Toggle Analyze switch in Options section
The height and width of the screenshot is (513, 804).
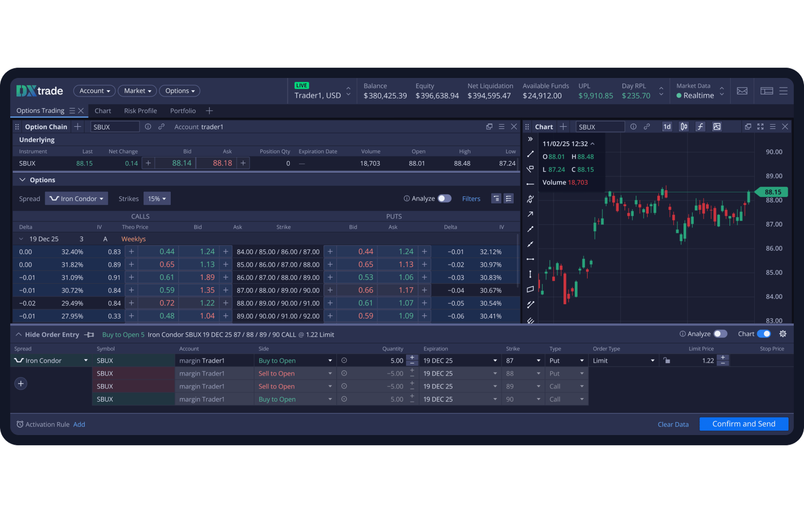(445, 199)
